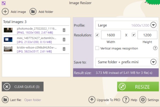Uncheck the Width resolution checkbox
The width and height of the screenshot is (160, 107).
coord(97,35)
